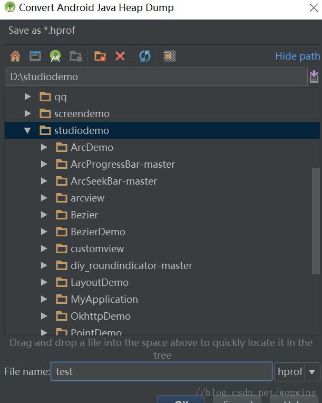Screen dimensions: 322x403
Task: Click the file tree vertical scrollbar
Action: pos(316,221)
